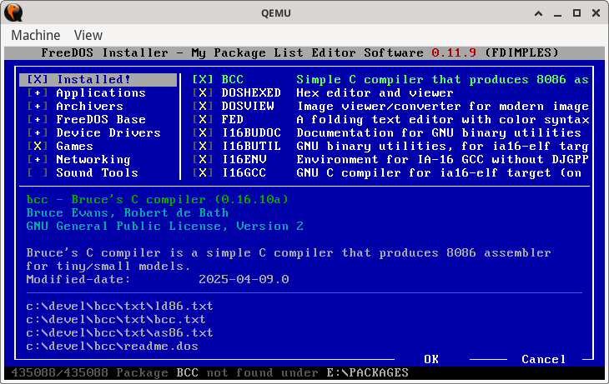Screen dimensions: 609x384
Task: Select the Networking group label
Action: point(93,159)
